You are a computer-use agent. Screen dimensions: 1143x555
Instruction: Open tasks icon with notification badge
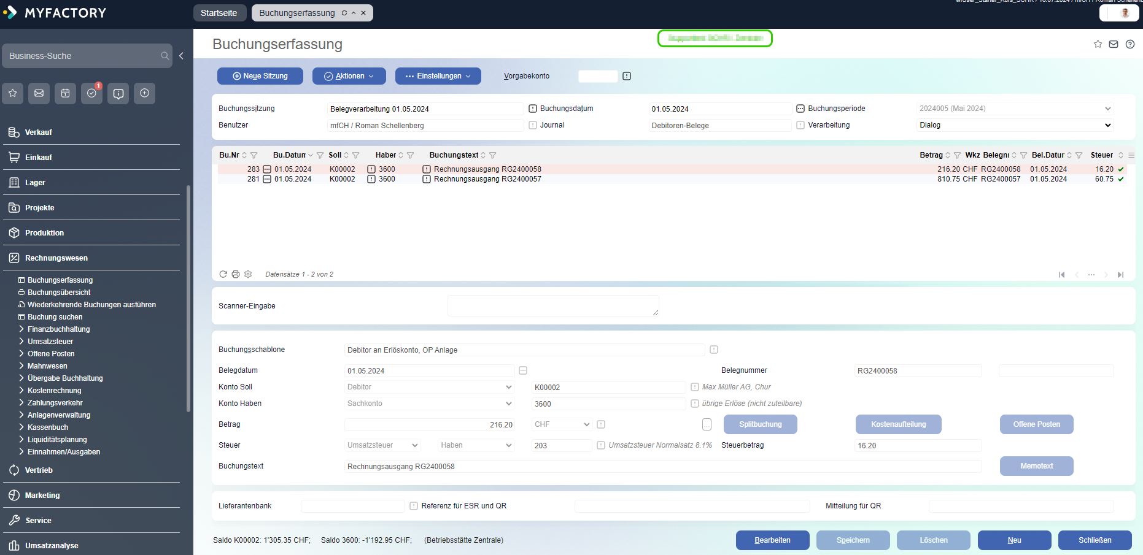click(x=92, y=93)
